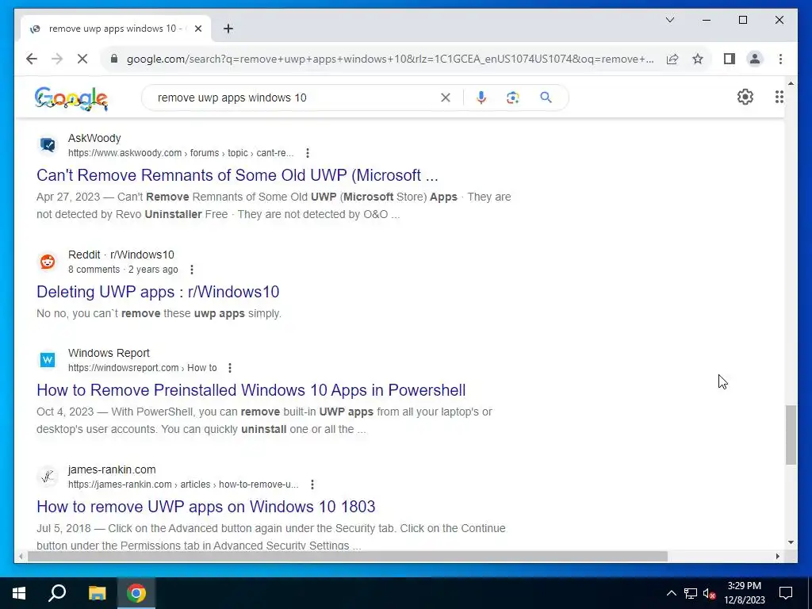
Task: Stop loading the page
Action: point(82,59)
